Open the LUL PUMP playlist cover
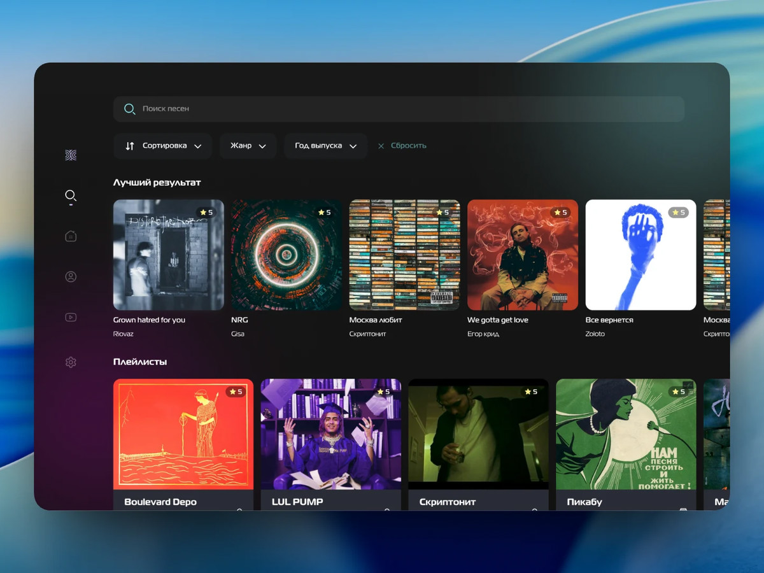Image resolution: width=764 pixels, height=573 pixels. (x=331, y=434)
